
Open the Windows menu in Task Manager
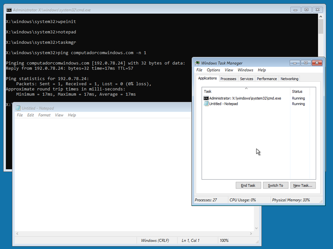tap(245, 70)
